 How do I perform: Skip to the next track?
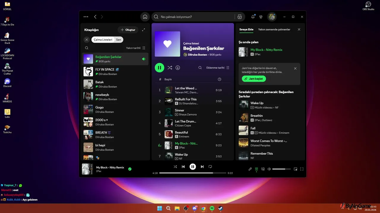click(202, 167)
